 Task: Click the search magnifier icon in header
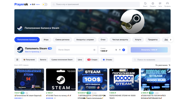click(54, 4)
